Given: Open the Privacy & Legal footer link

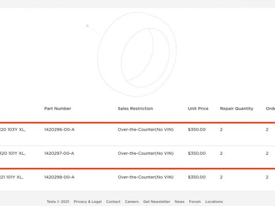Looking at the screenshot, I should 88,201.
